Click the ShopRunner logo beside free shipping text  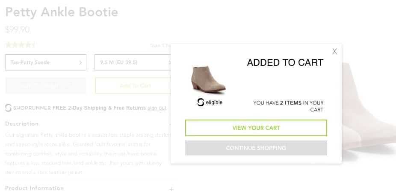pyautogui.click(x=8, y=108)
